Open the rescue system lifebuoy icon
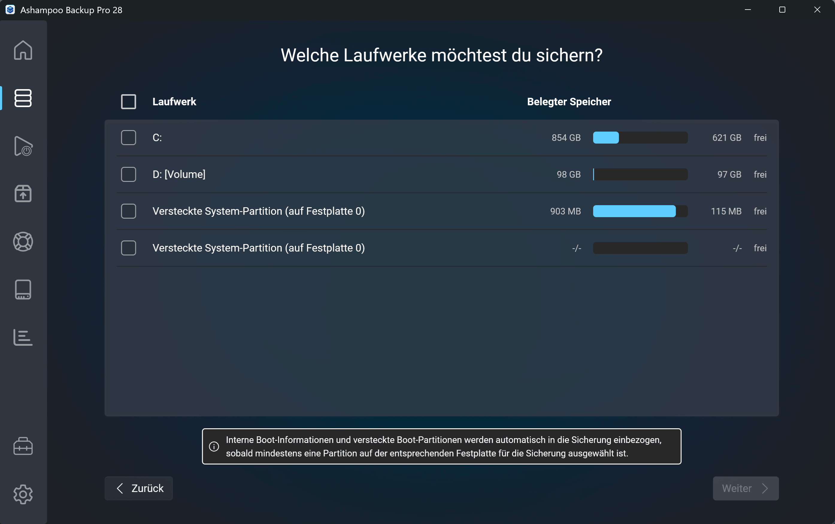Image resolution: width=835 pixels, height=524 pixels. (23, 241)
